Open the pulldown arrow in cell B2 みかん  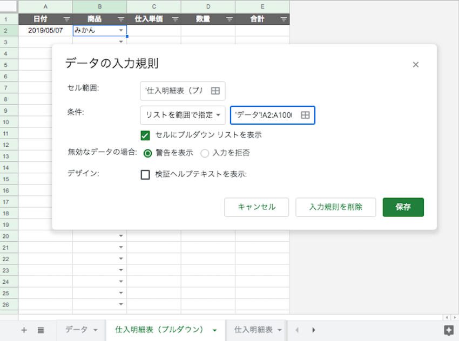pos(122,30)
